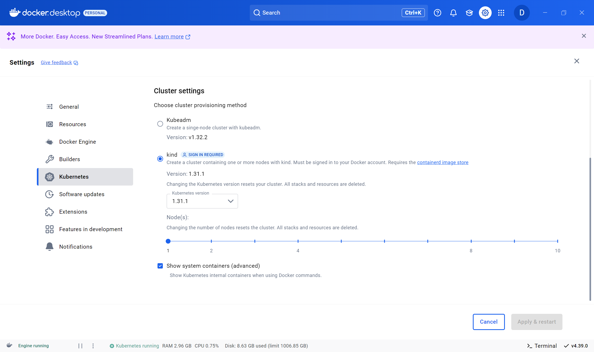The width and height of the screenshot is (594, 352).
Task: Open the Notifications settings section
Action: (85, 247)
